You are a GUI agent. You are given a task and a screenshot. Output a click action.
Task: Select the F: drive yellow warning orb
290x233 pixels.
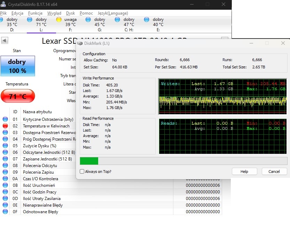pos(59,20)
